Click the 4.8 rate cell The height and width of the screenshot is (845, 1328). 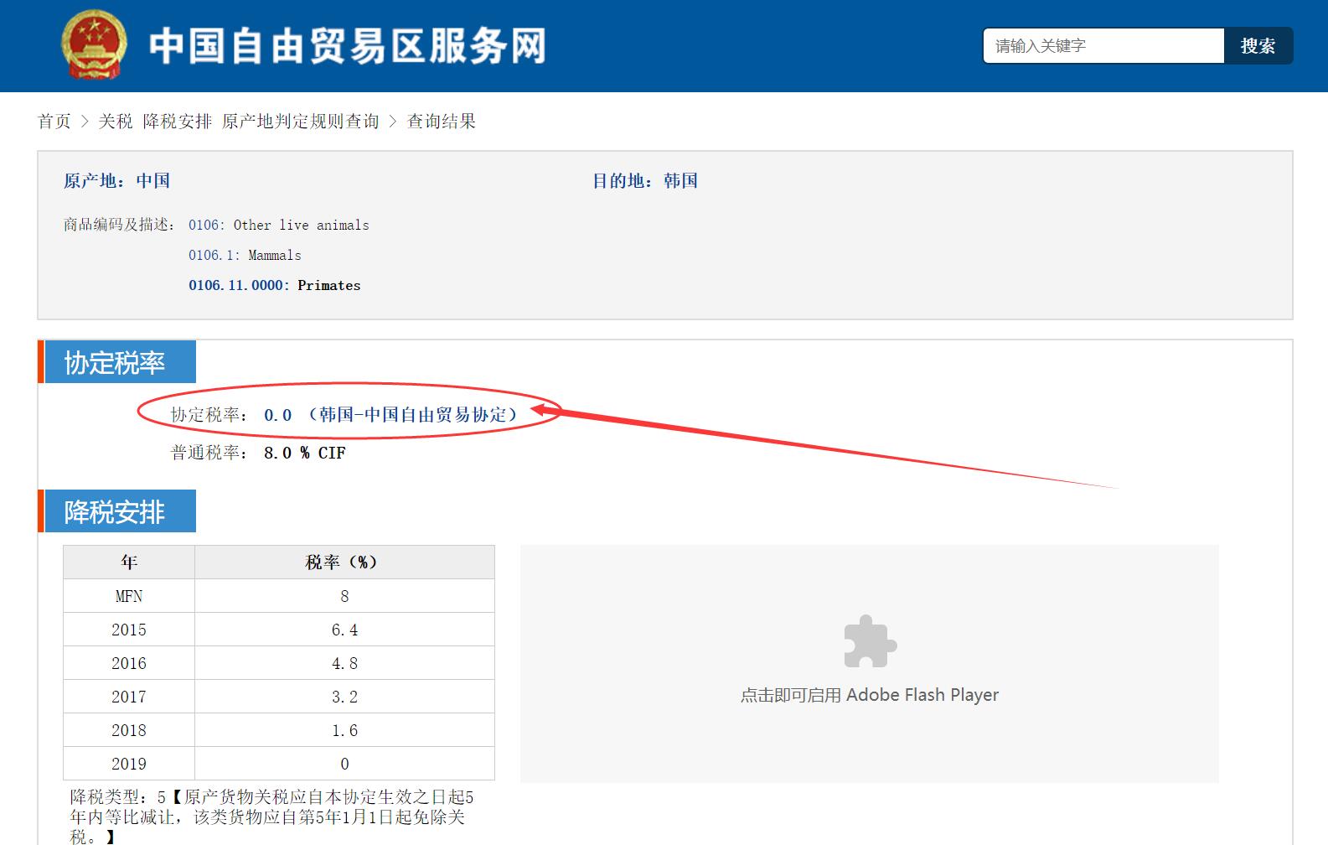[344, 663]
